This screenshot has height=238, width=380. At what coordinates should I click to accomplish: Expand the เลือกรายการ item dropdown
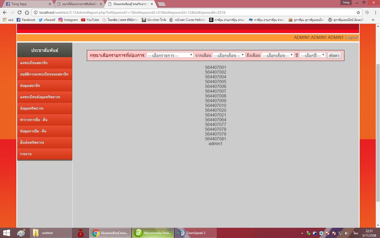click(x=170, y=55)
